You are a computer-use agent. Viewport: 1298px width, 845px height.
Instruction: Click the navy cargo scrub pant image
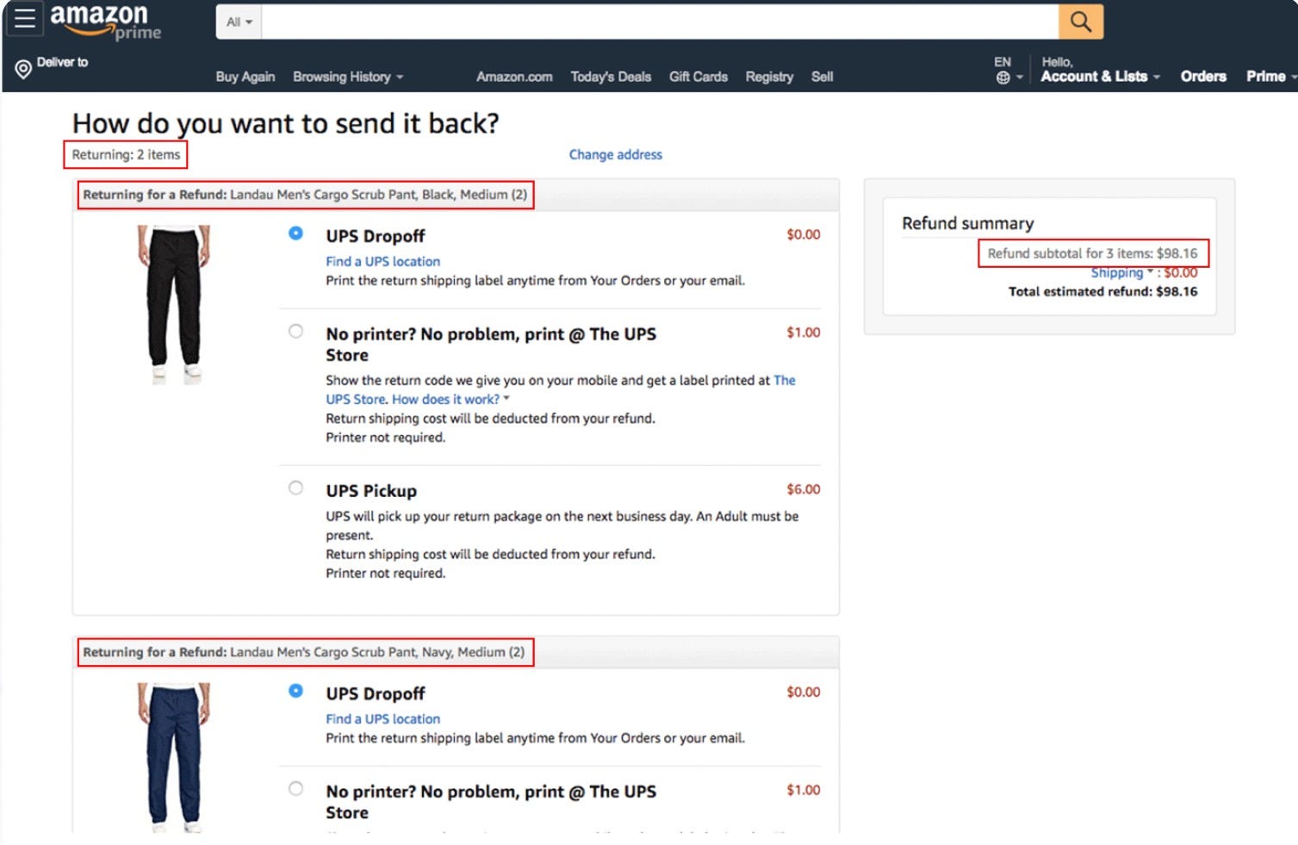[174, 757]
